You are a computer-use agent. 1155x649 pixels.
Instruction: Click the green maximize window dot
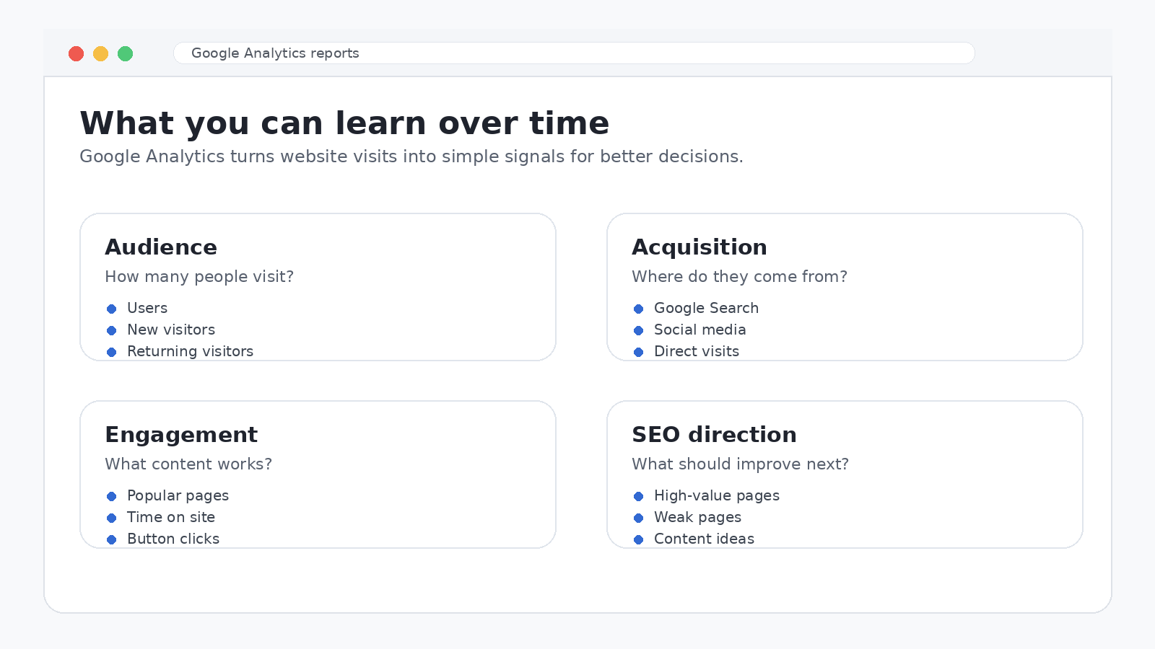(125, 53)
